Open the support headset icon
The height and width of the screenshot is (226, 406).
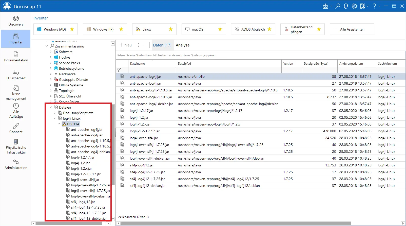pyautogui.click(x=346, y=6)
